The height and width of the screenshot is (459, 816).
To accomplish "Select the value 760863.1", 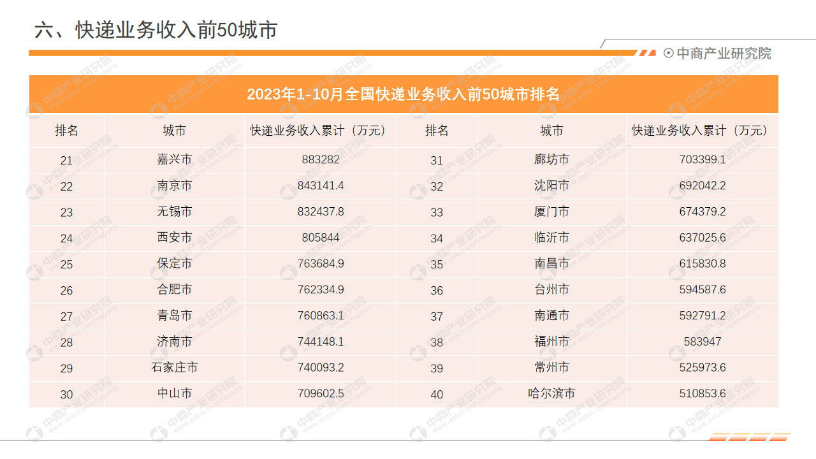I will (321, 316).
